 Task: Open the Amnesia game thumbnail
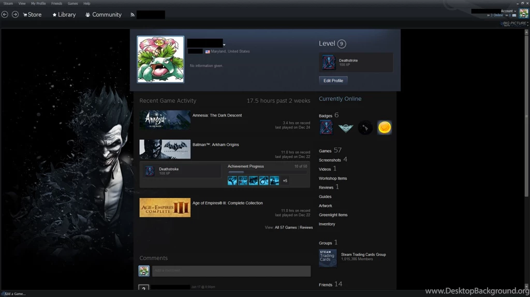tap(165, 120)
